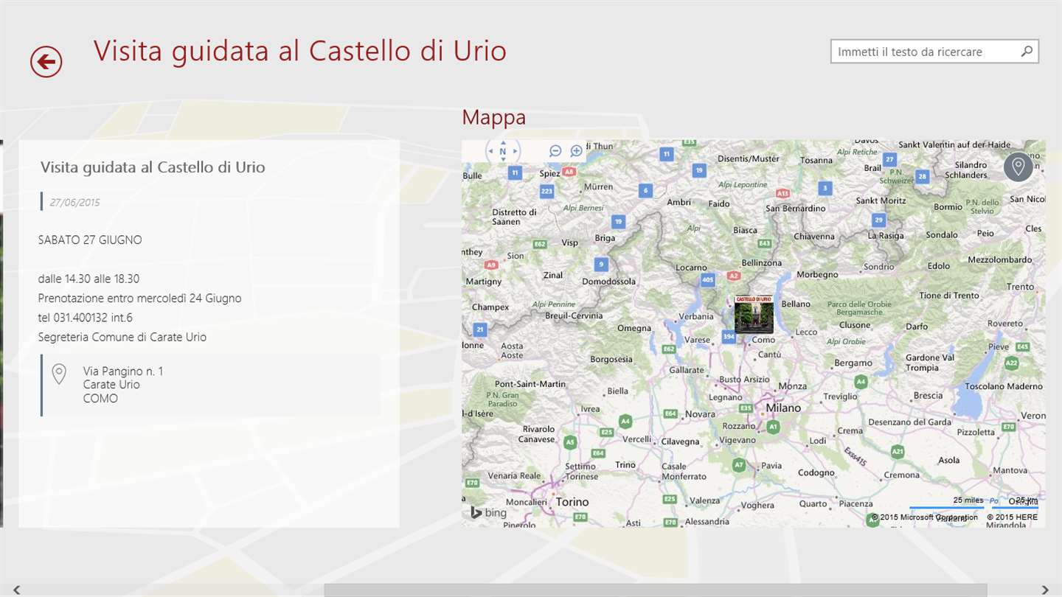
Task: Click the grey location pin button on map
Action: click(x=1018, y=167)
